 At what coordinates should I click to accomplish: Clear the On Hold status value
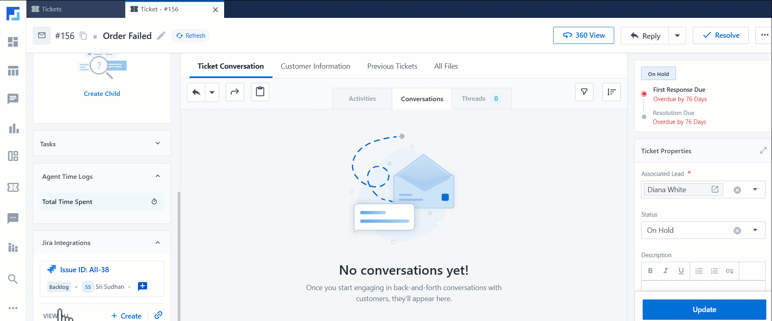pos(737,230)
